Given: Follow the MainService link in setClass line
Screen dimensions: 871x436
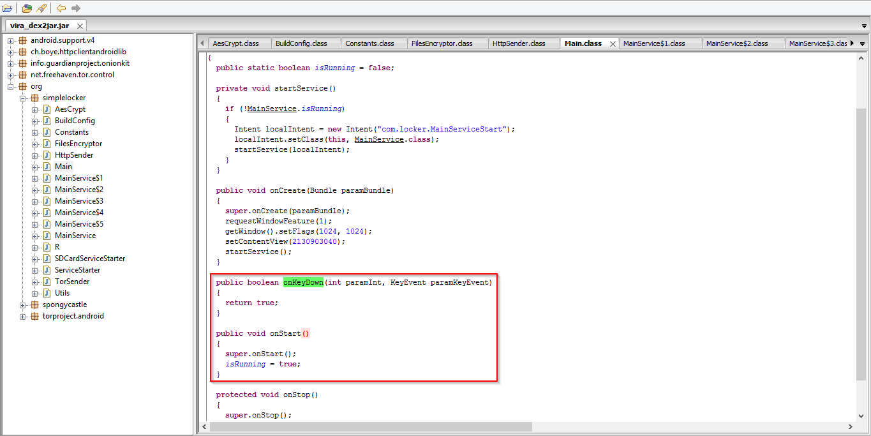Looking at the screenshot, I should point(379,139).
